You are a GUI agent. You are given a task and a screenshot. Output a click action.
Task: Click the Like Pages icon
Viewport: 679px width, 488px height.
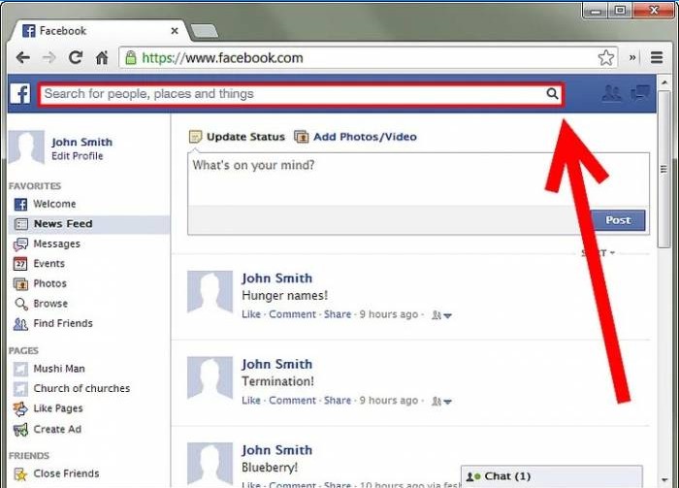pos(20,408)
